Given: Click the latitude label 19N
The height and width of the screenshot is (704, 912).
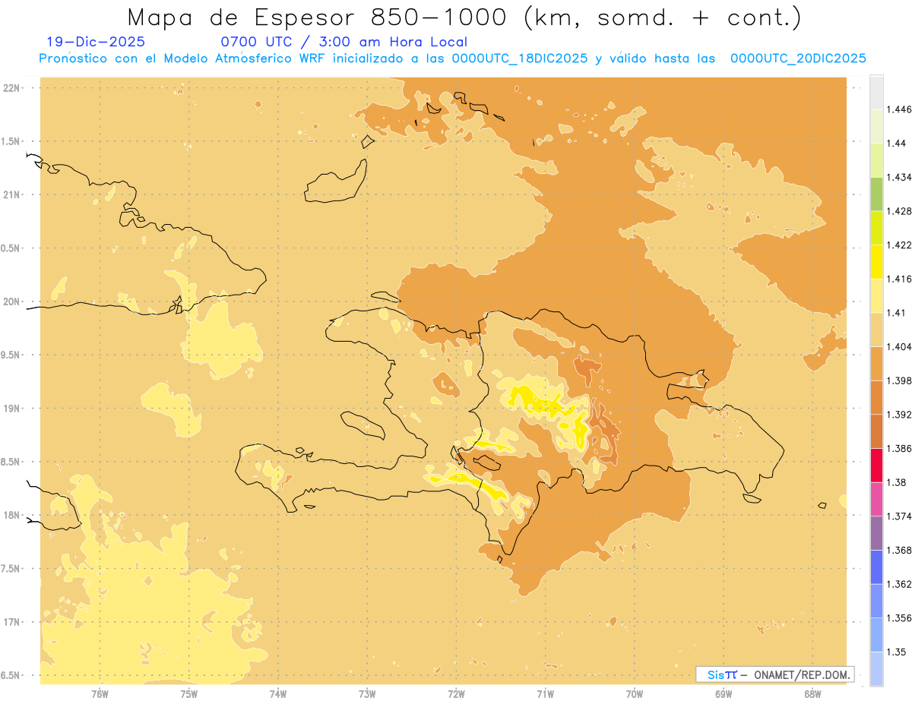Looking at the screenshot, I should [12, 409].
